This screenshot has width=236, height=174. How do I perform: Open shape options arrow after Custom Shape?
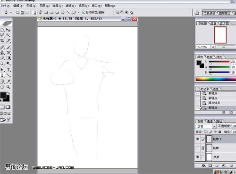(x=78, y=12)
